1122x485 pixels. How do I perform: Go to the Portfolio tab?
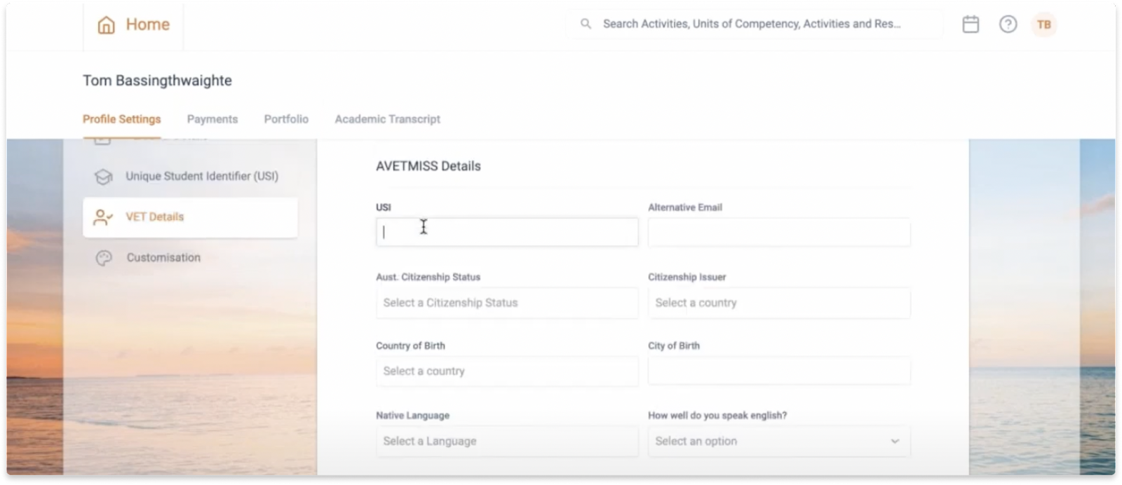[x=285, y=119]
